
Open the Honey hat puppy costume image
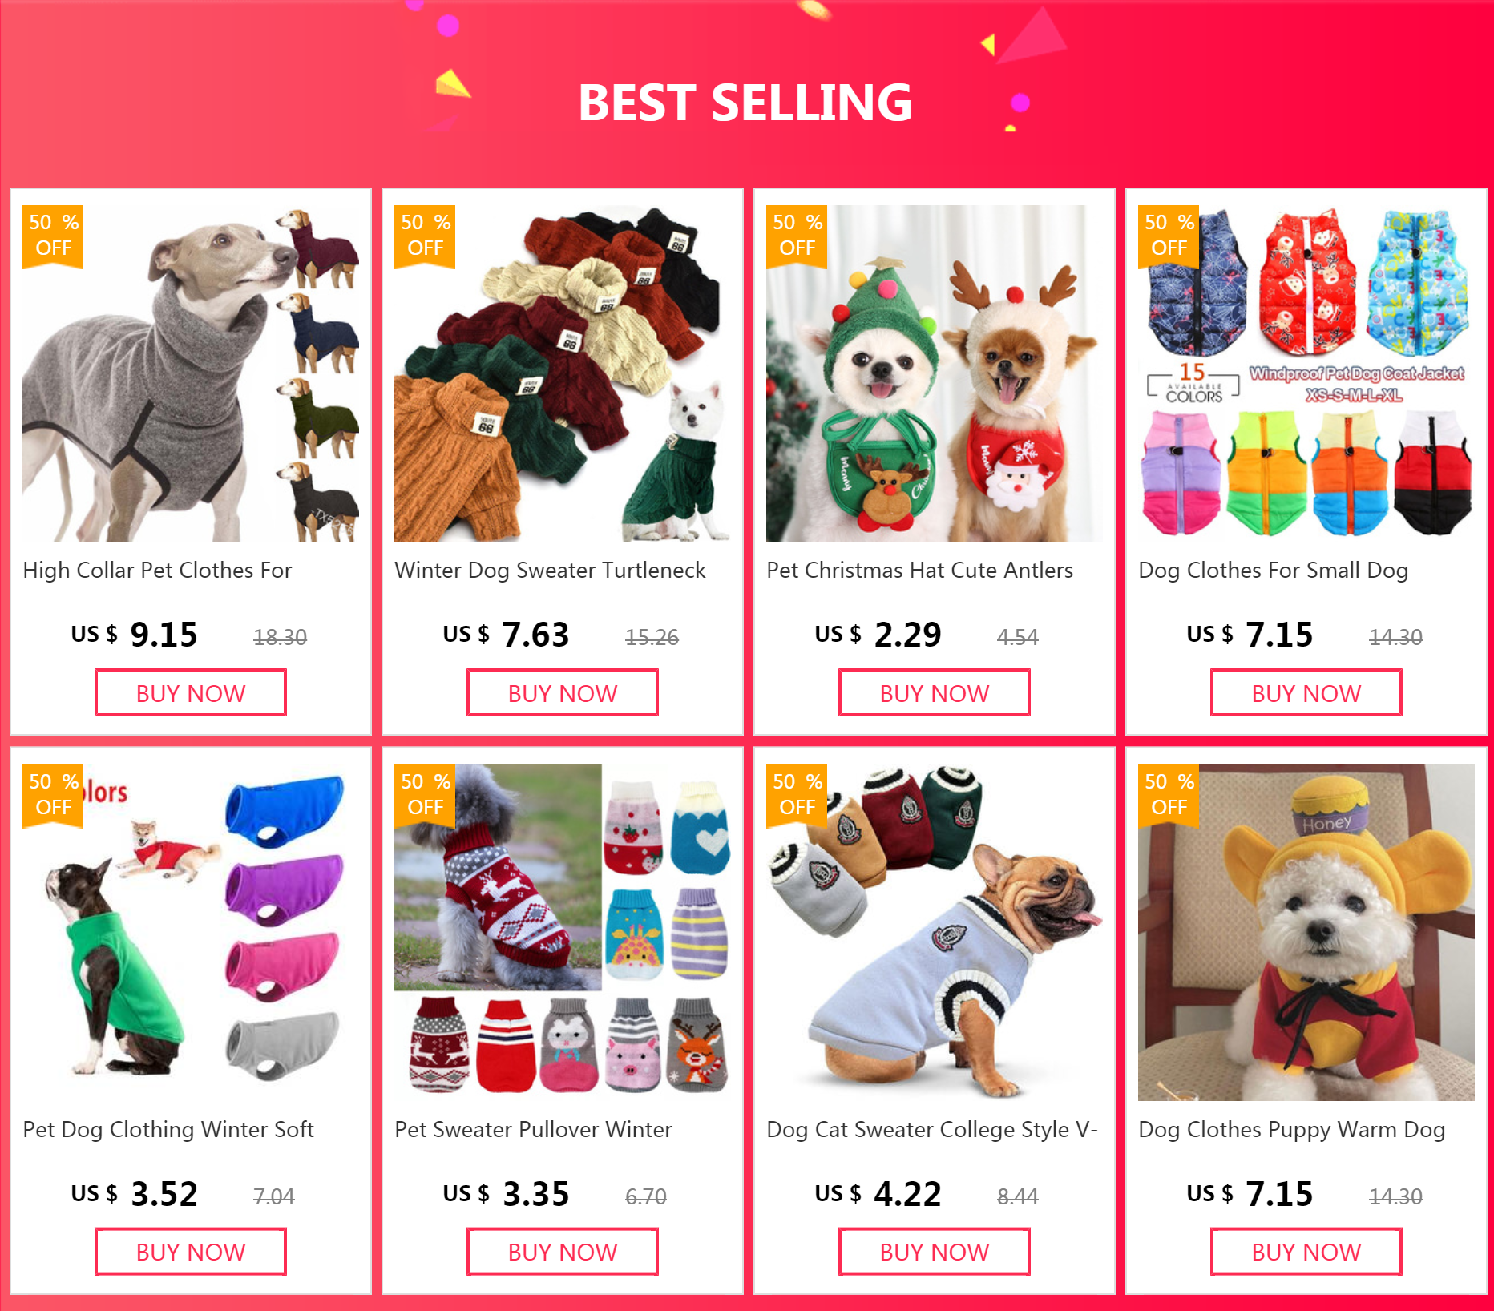1306,933
